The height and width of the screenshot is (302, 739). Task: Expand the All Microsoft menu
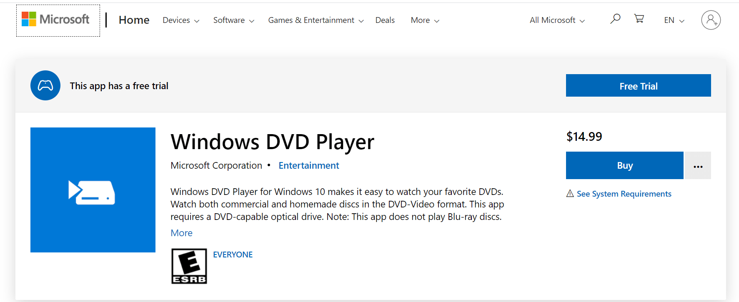[557, 20]
